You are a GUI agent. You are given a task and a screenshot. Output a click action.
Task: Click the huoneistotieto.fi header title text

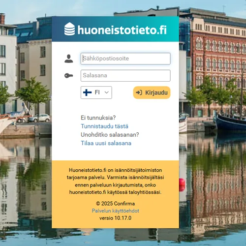pos(122,30)
